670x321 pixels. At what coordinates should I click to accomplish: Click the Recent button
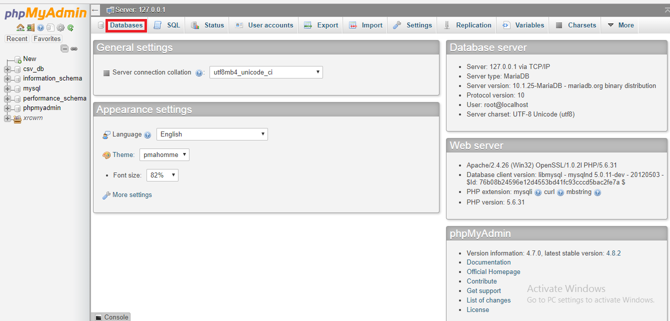pos(17,38)
